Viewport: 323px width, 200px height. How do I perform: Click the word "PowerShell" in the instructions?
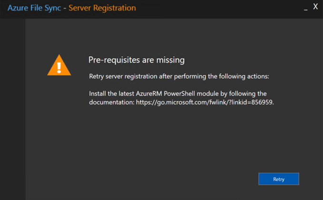(179, 94)
